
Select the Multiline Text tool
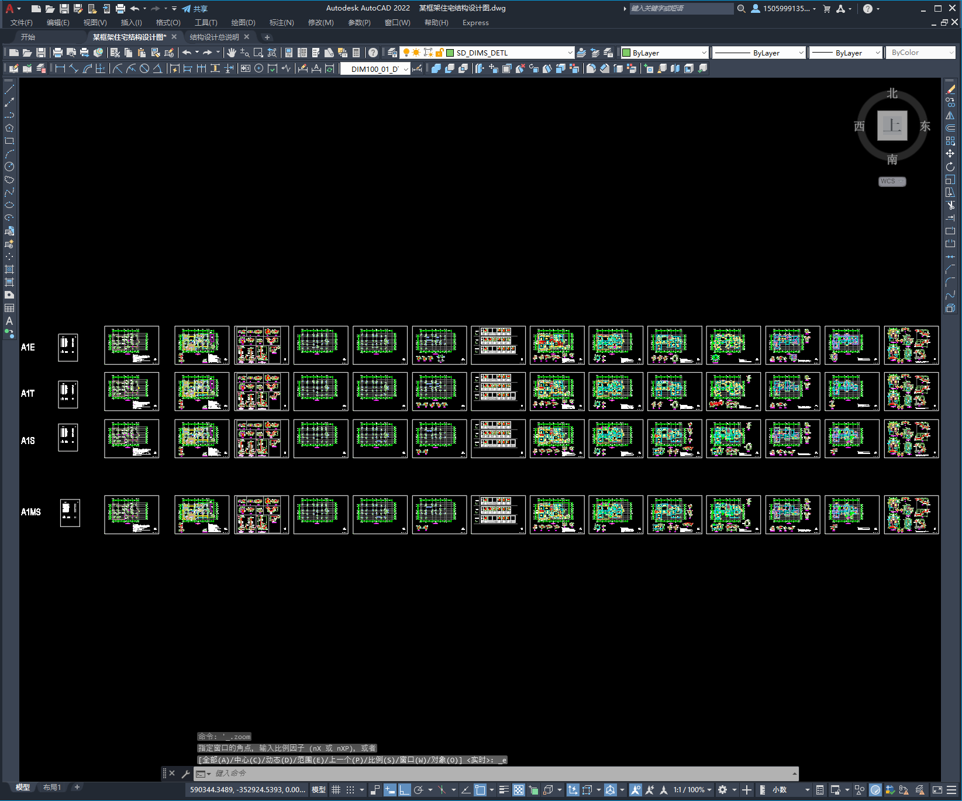(x=9, y=321)
